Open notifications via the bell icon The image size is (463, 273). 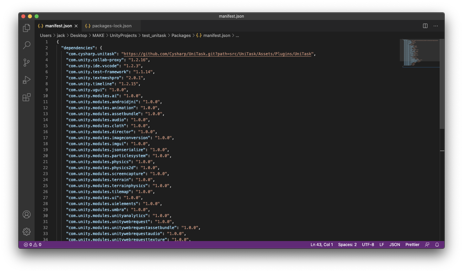[437, 244]
